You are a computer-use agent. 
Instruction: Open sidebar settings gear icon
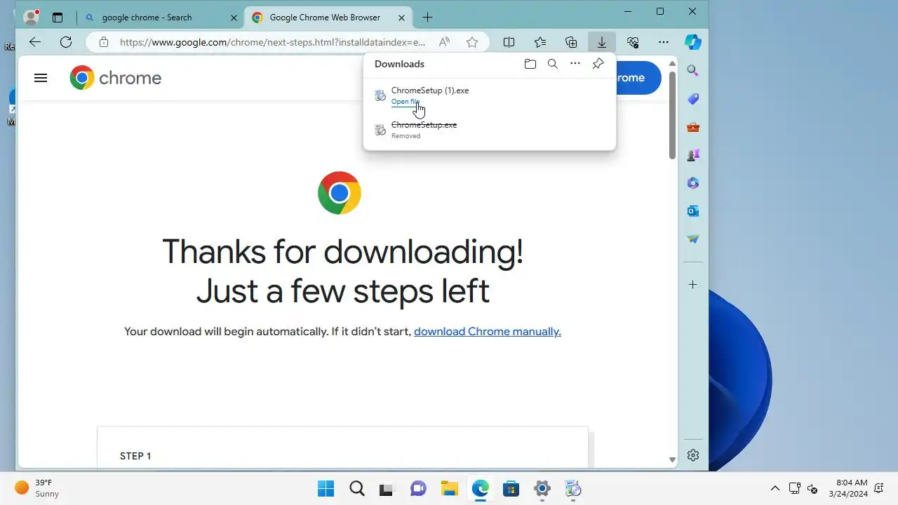pos(693,455)
